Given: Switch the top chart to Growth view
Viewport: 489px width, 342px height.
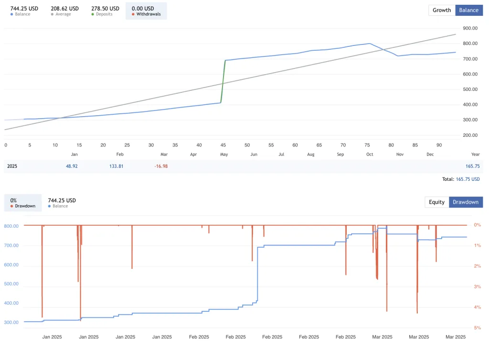Looking at the screenshot, I should coord(441,10).
